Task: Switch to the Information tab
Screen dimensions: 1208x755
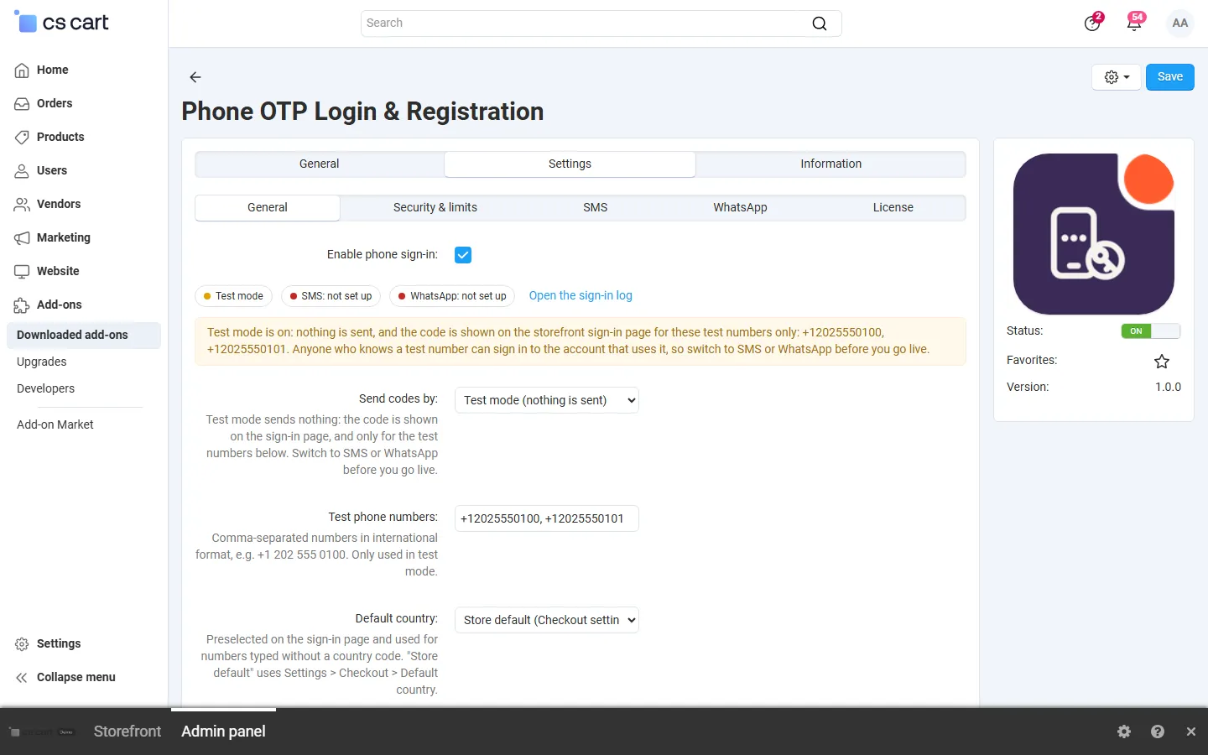Action: [x=830, y=164]
